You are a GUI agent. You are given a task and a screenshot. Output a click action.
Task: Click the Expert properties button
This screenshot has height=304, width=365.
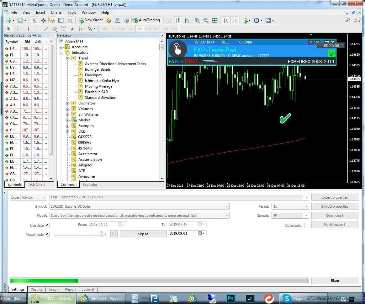(335, 197)
